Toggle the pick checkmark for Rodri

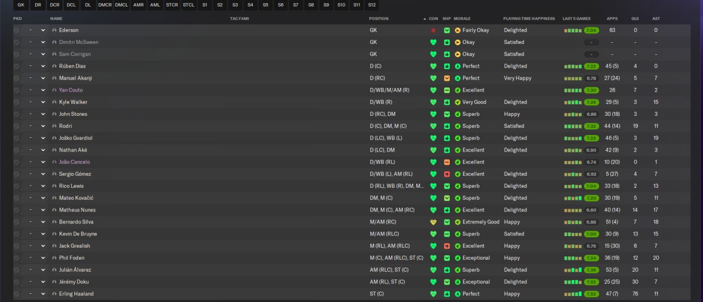click(16, 126)
